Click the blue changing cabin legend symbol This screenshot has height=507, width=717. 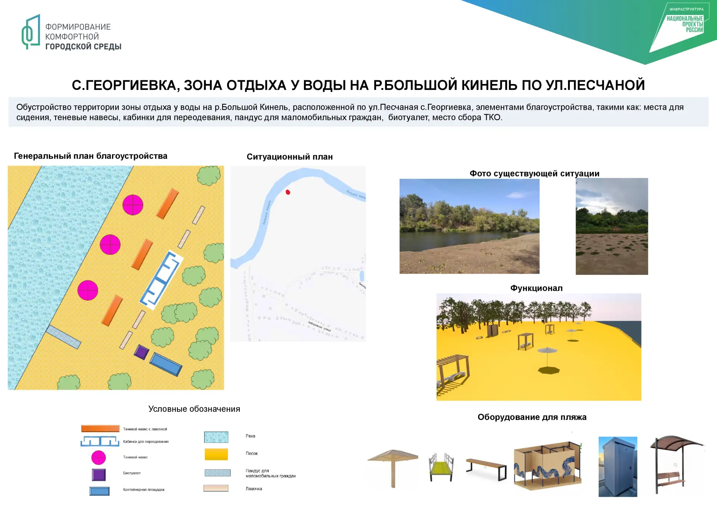pos(100,441)
